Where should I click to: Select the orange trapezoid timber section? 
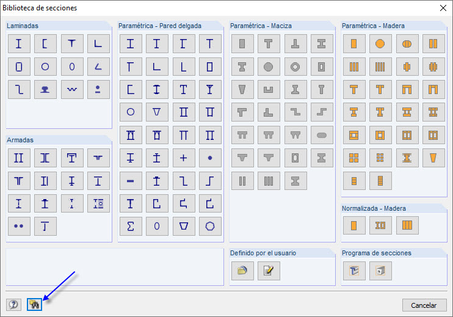[433, 158]
